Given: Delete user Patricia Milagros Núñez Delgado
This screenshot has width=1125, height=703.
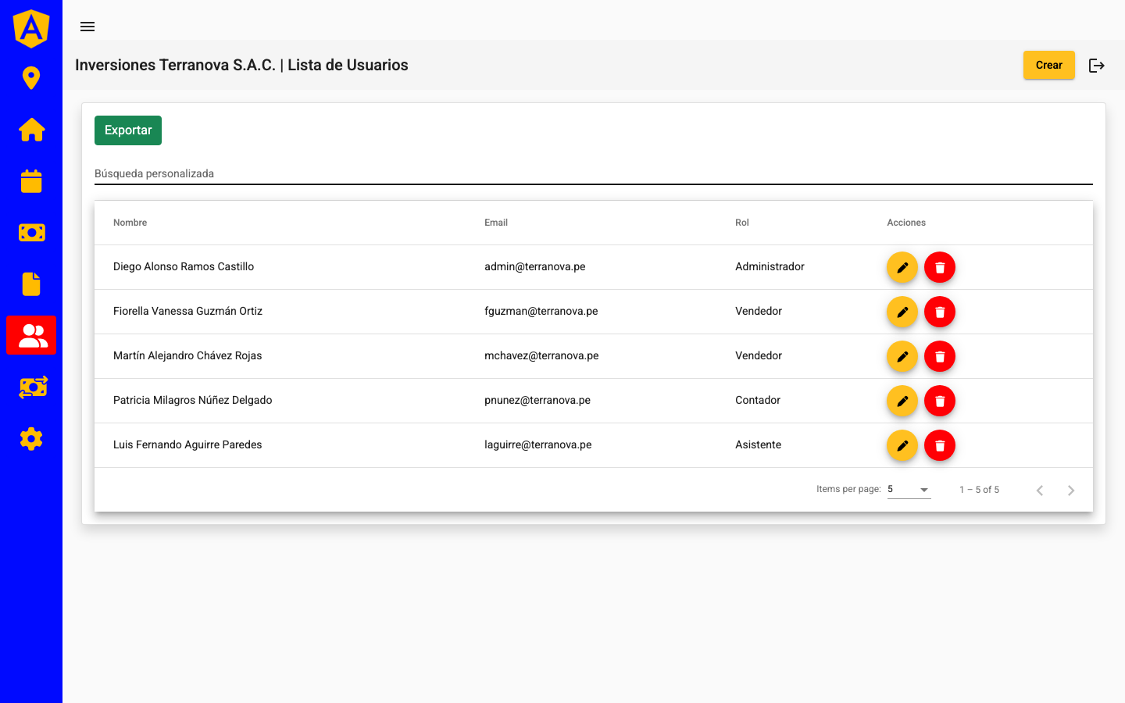Looking at the screenshot, I should tap(940, 401).
